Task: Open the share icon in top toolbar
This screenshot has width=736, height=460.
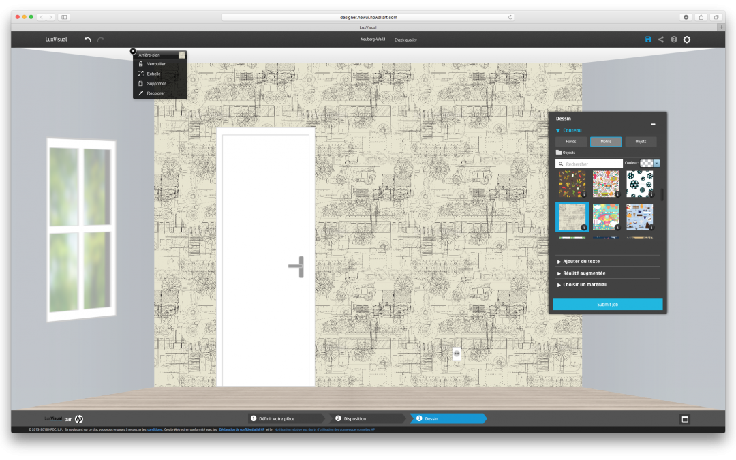Action: (x=661, y=40)
